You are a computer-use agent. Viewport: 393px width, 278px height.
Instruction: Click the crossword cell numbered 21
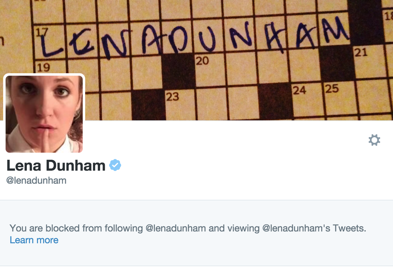tap(369, 62)
